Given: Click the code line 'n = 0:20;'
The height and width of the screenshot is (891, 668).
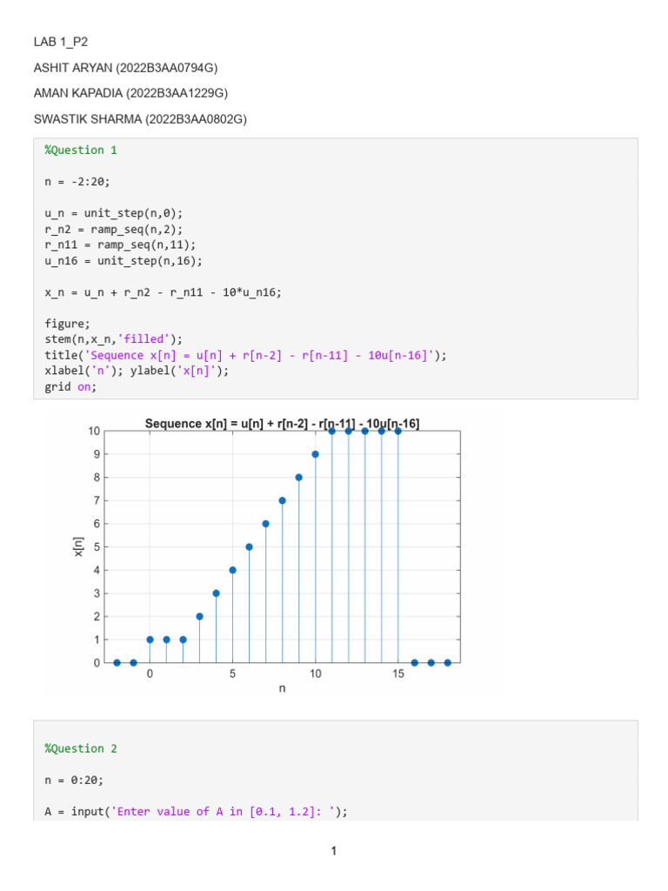Looking at the screenshot, I should click(x=74, y=780).
